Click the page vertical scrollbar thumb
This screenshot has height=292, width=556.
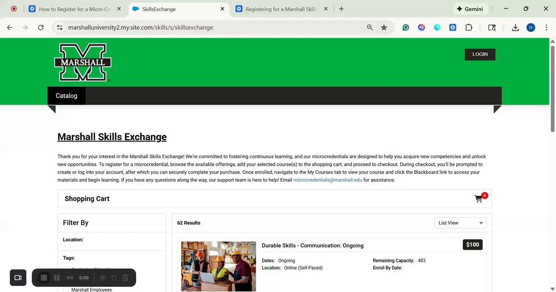coord(552,88)
